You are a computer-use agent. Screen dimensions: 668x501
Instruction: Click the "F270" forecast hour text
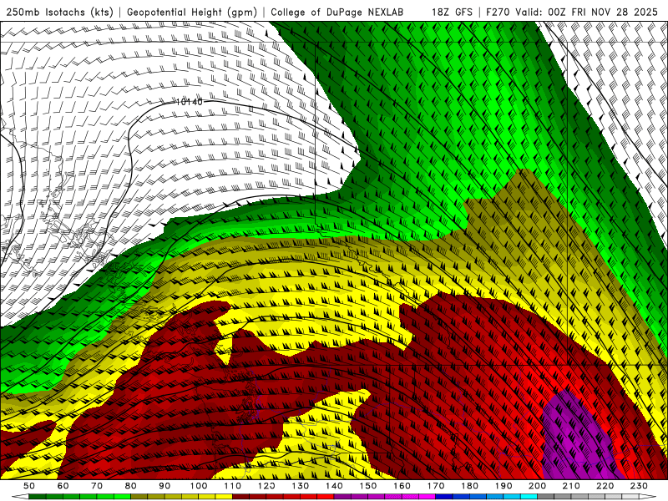(498, 12)
